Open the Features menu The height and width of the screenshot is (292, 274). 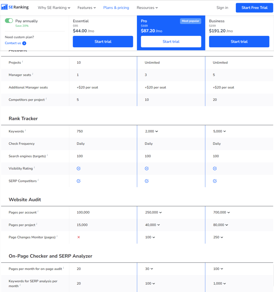click(x=87, y=8)
